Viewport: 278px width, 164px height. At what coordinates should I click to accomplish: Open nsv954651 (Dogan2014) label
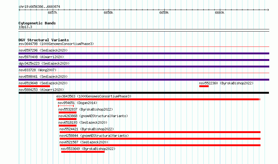(x=77, y=103)
